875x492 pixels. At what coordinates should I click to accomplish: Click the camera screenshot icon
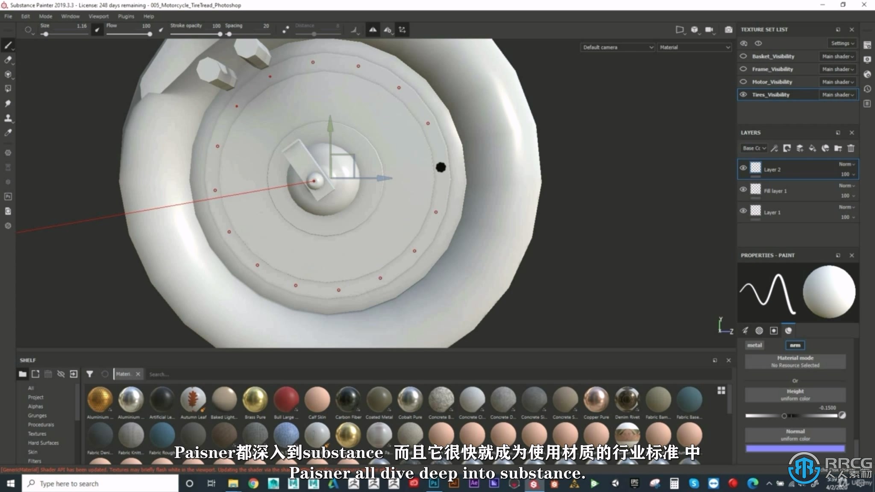pos(728,29)
